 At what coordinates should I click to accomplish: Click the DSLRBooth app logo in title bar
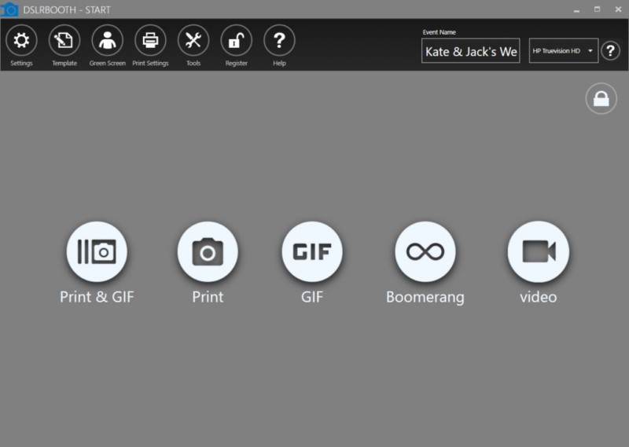point(9,9)
